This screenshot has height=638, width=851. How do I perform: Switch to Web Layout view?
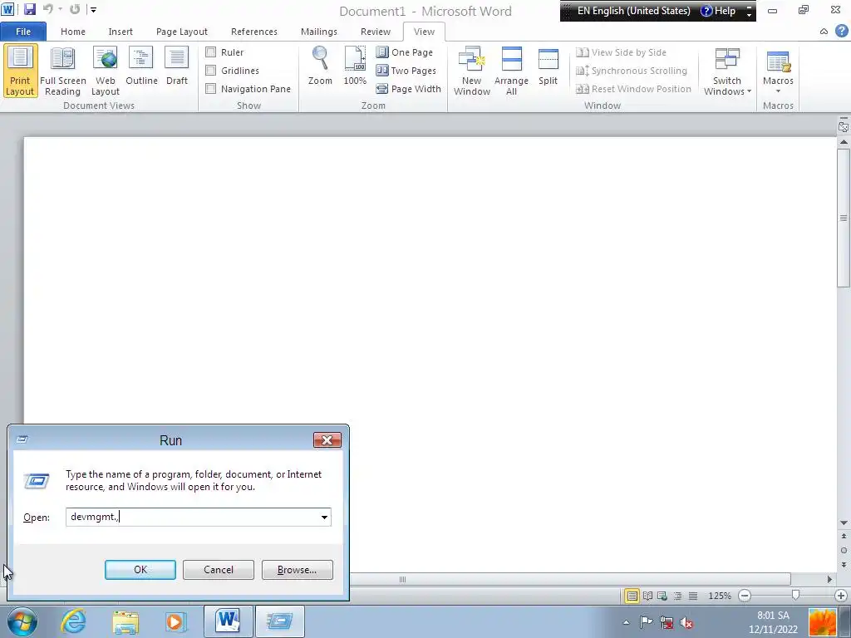pos(106,71)
